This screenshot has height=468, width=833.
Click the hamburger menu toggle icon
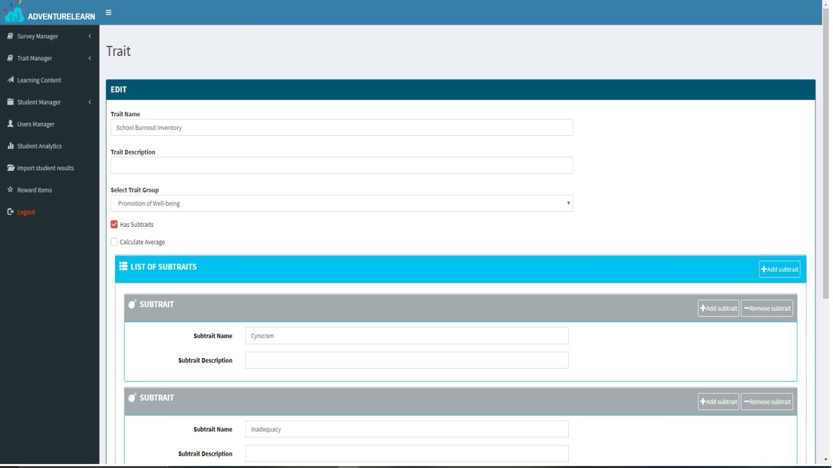[108, 12]
